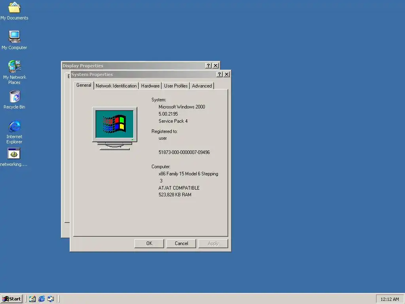Launch Internet Explorer from Quick Launch
The height and width of the screenshot is (304, 405).
point(42,299)
